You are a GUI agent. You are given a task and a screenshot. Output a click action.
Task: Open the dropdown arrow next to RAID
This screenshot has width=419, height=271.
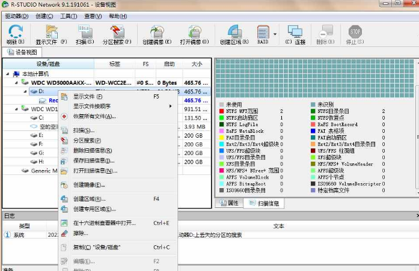point(275,34)
